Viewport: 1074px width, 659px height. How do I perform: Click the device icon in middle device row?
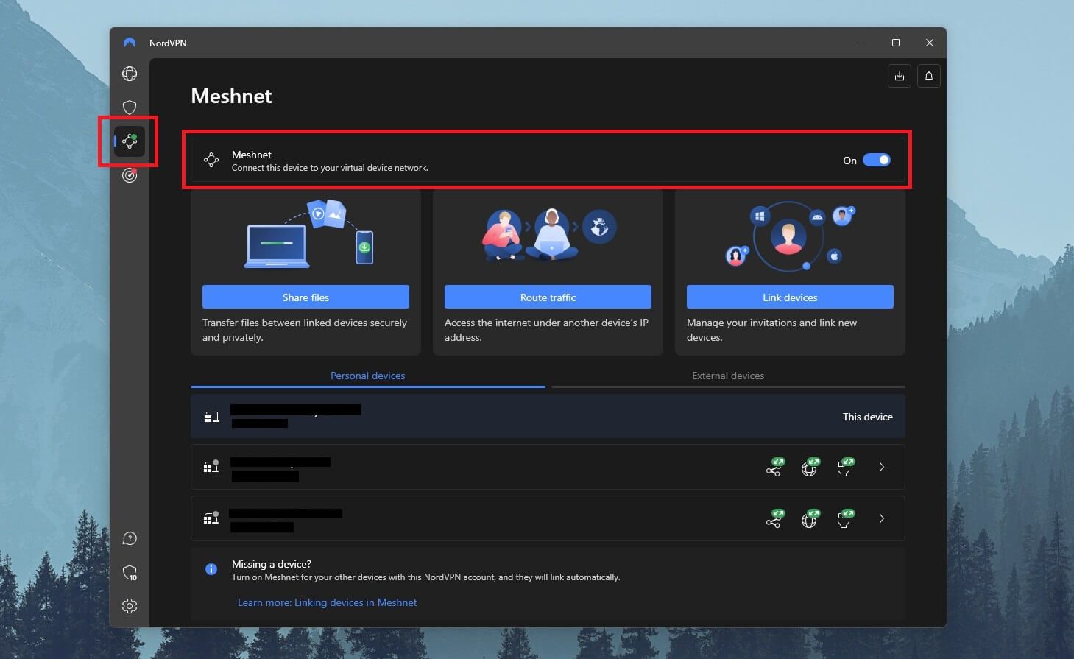coord(211,466)
